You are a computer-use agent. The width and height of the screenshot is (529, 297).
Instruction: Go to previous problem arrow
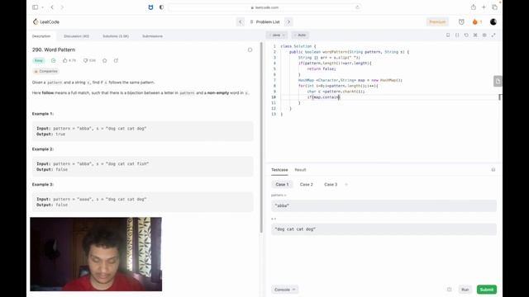pyautogui.click(x=241, y=22)
